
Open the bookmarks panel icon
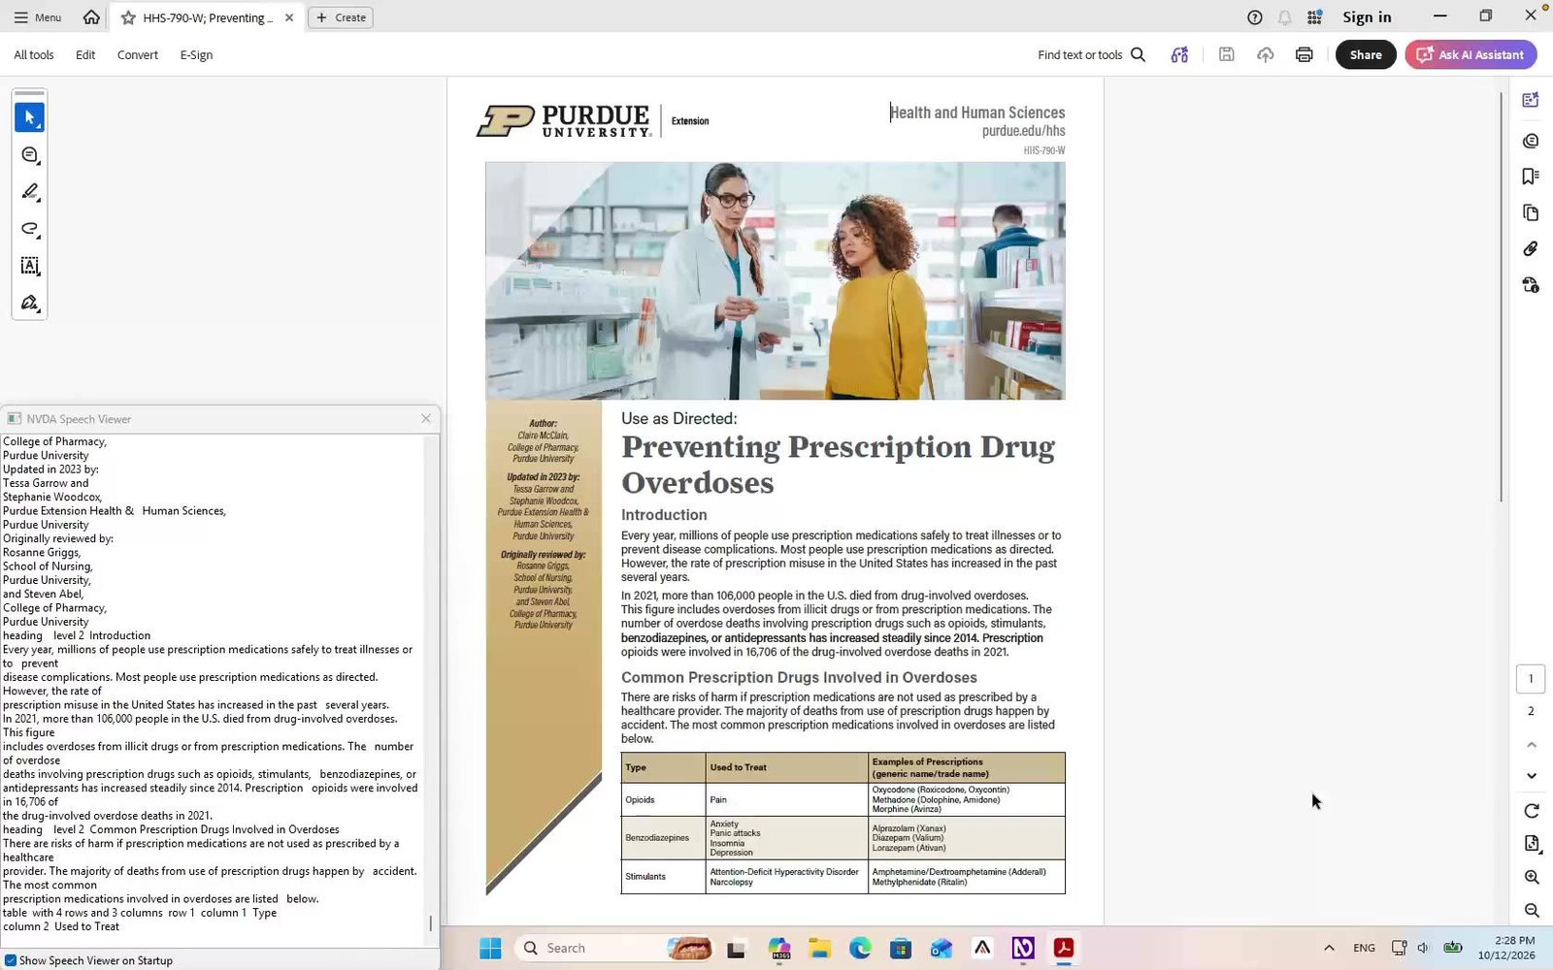(1531, 177)
